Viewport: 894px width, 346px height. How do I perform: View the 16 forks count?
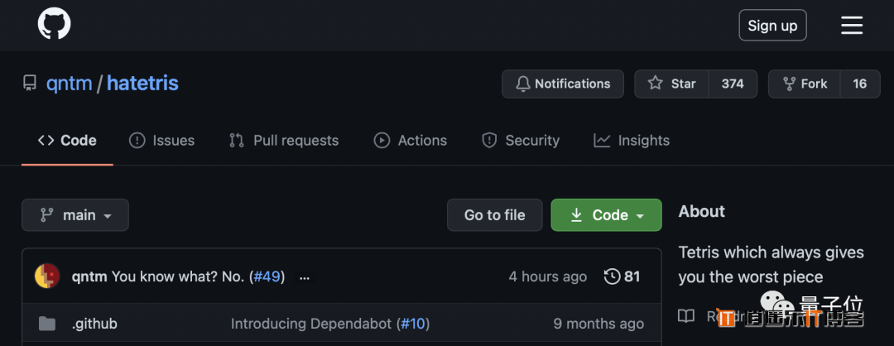tap(860, 84)
